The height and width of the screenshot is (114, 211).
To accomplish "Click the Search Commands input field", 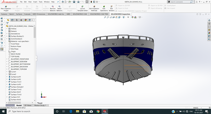I will click(x=180, y=2).
